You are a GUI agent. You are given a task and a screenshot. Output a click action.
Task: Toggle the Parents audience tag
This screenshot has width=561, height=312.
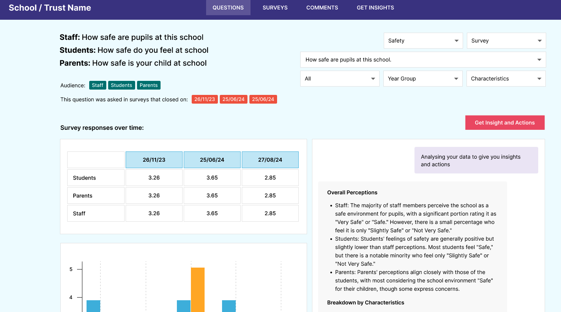[148, 85]
